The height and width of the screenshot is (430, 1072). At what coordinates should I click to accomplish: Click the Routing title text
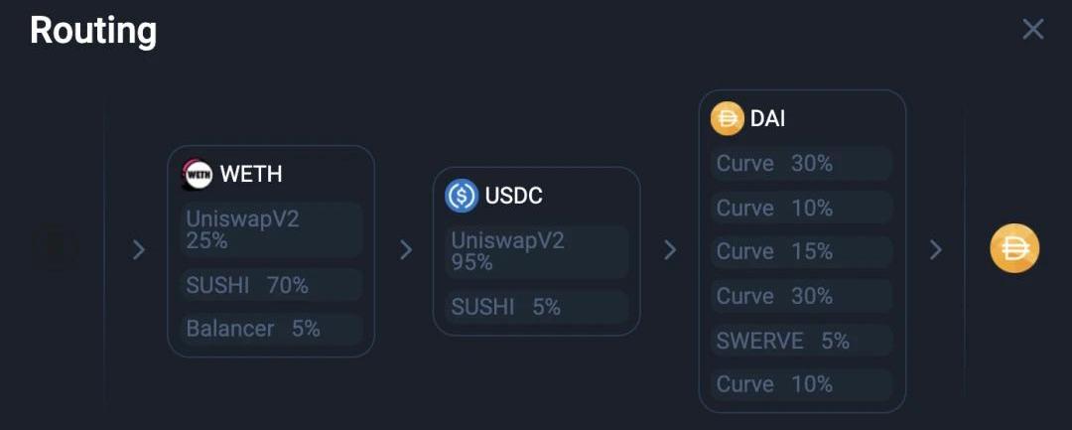tap(93, 31)
